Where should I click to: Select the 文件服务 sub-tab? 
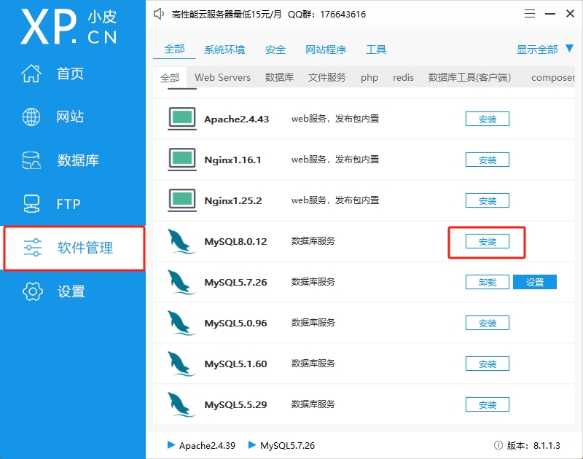326,78
